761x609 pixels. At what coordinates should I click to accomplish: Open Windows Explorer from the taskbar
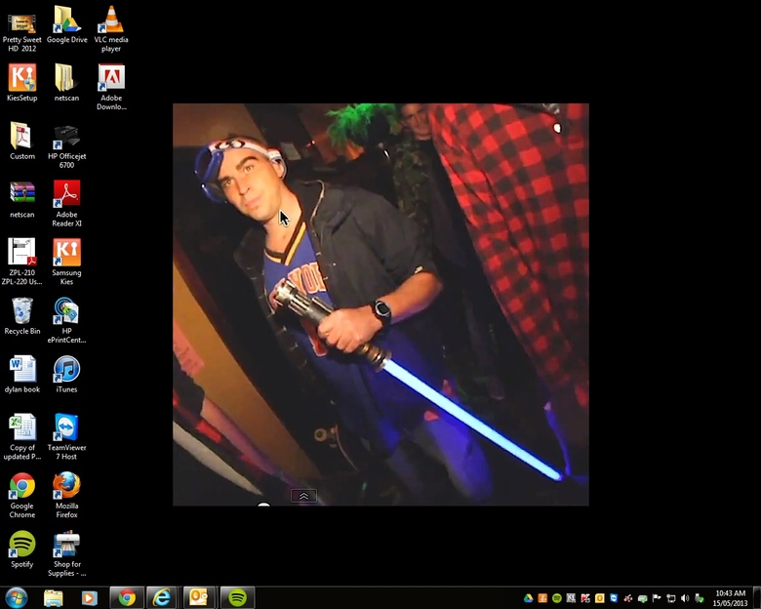53,598
